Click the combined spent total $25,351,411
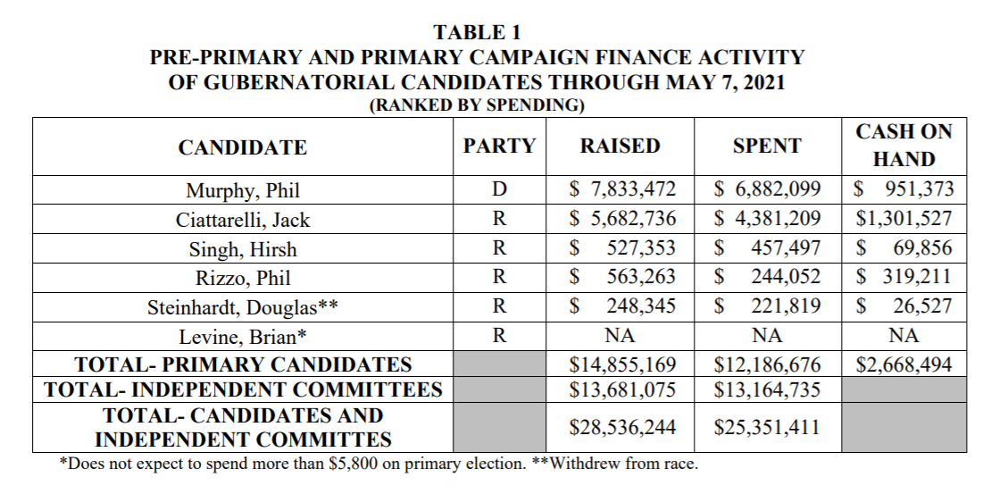This screenshot has height=494, width=991. point(768,427)
